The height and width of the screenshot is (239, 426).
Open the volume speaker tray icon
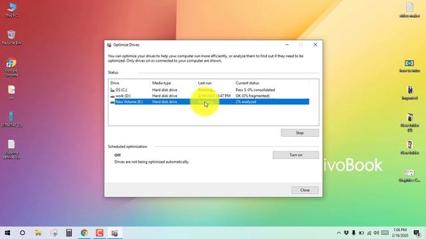coord(376,233)
